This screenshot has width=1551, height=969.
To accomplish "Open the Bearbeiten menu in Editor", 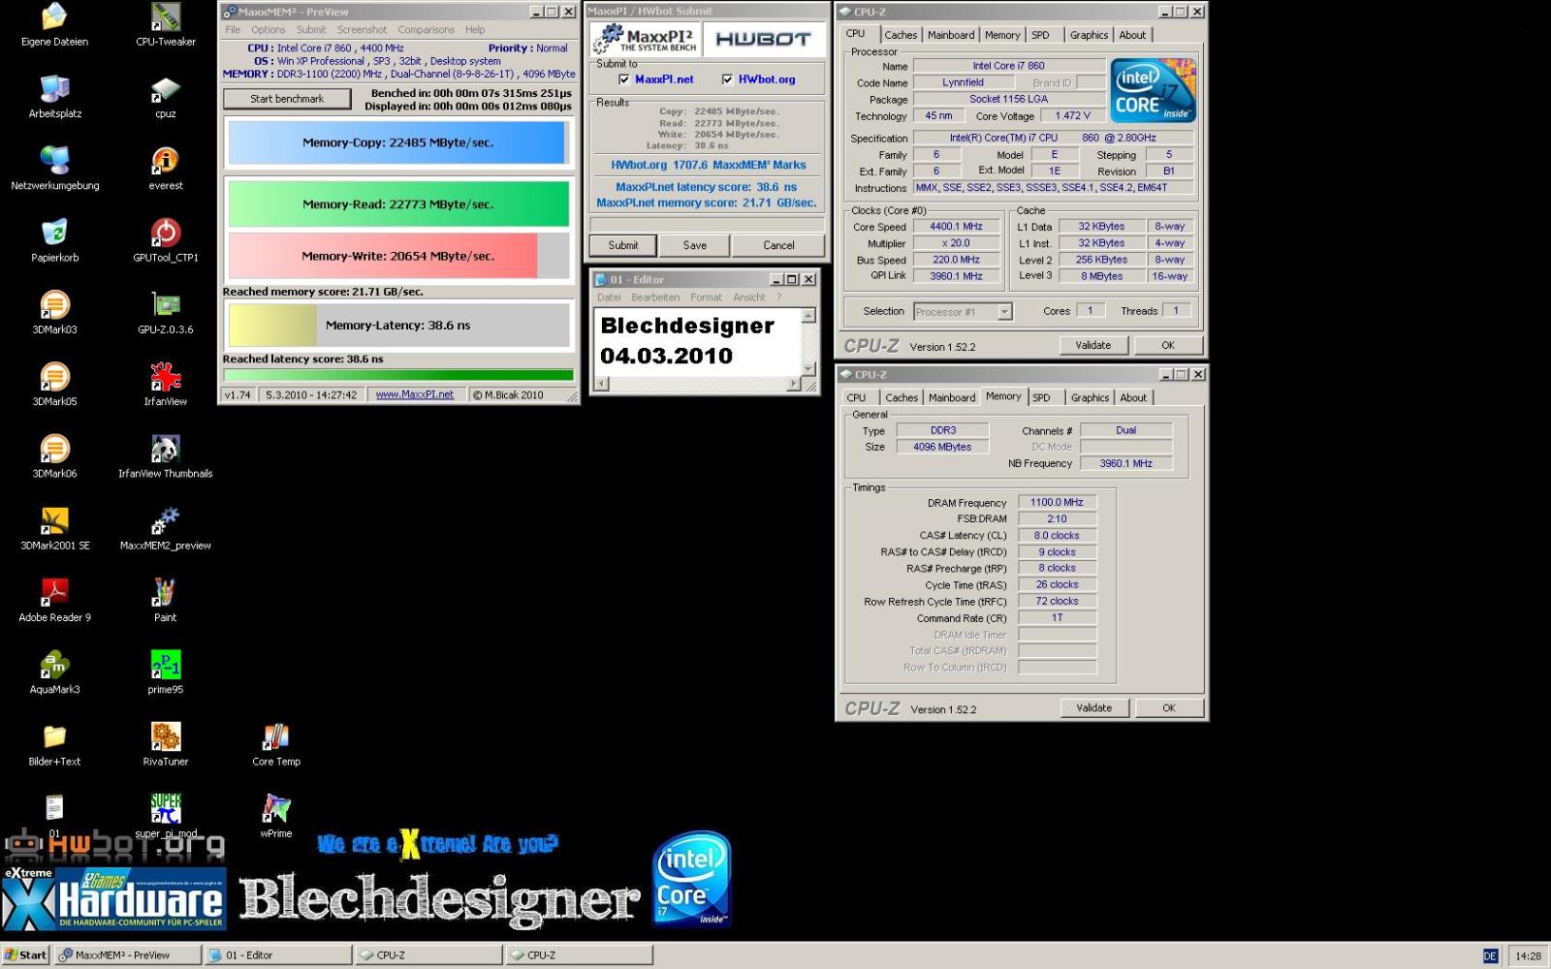I will pyautogui.click(x=656, y=297).
